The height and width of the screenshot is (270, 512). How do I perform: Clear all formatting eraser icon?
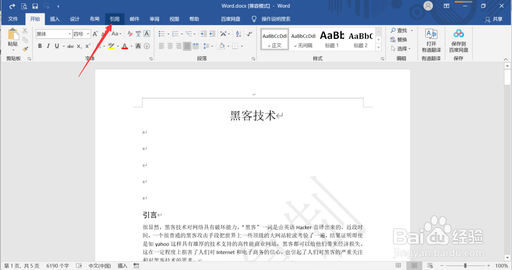tap(130, 34)
